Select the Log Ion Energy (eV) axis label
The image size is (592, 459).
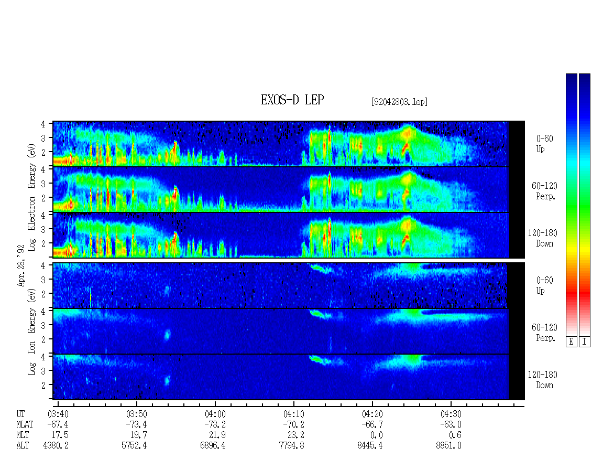31,332
